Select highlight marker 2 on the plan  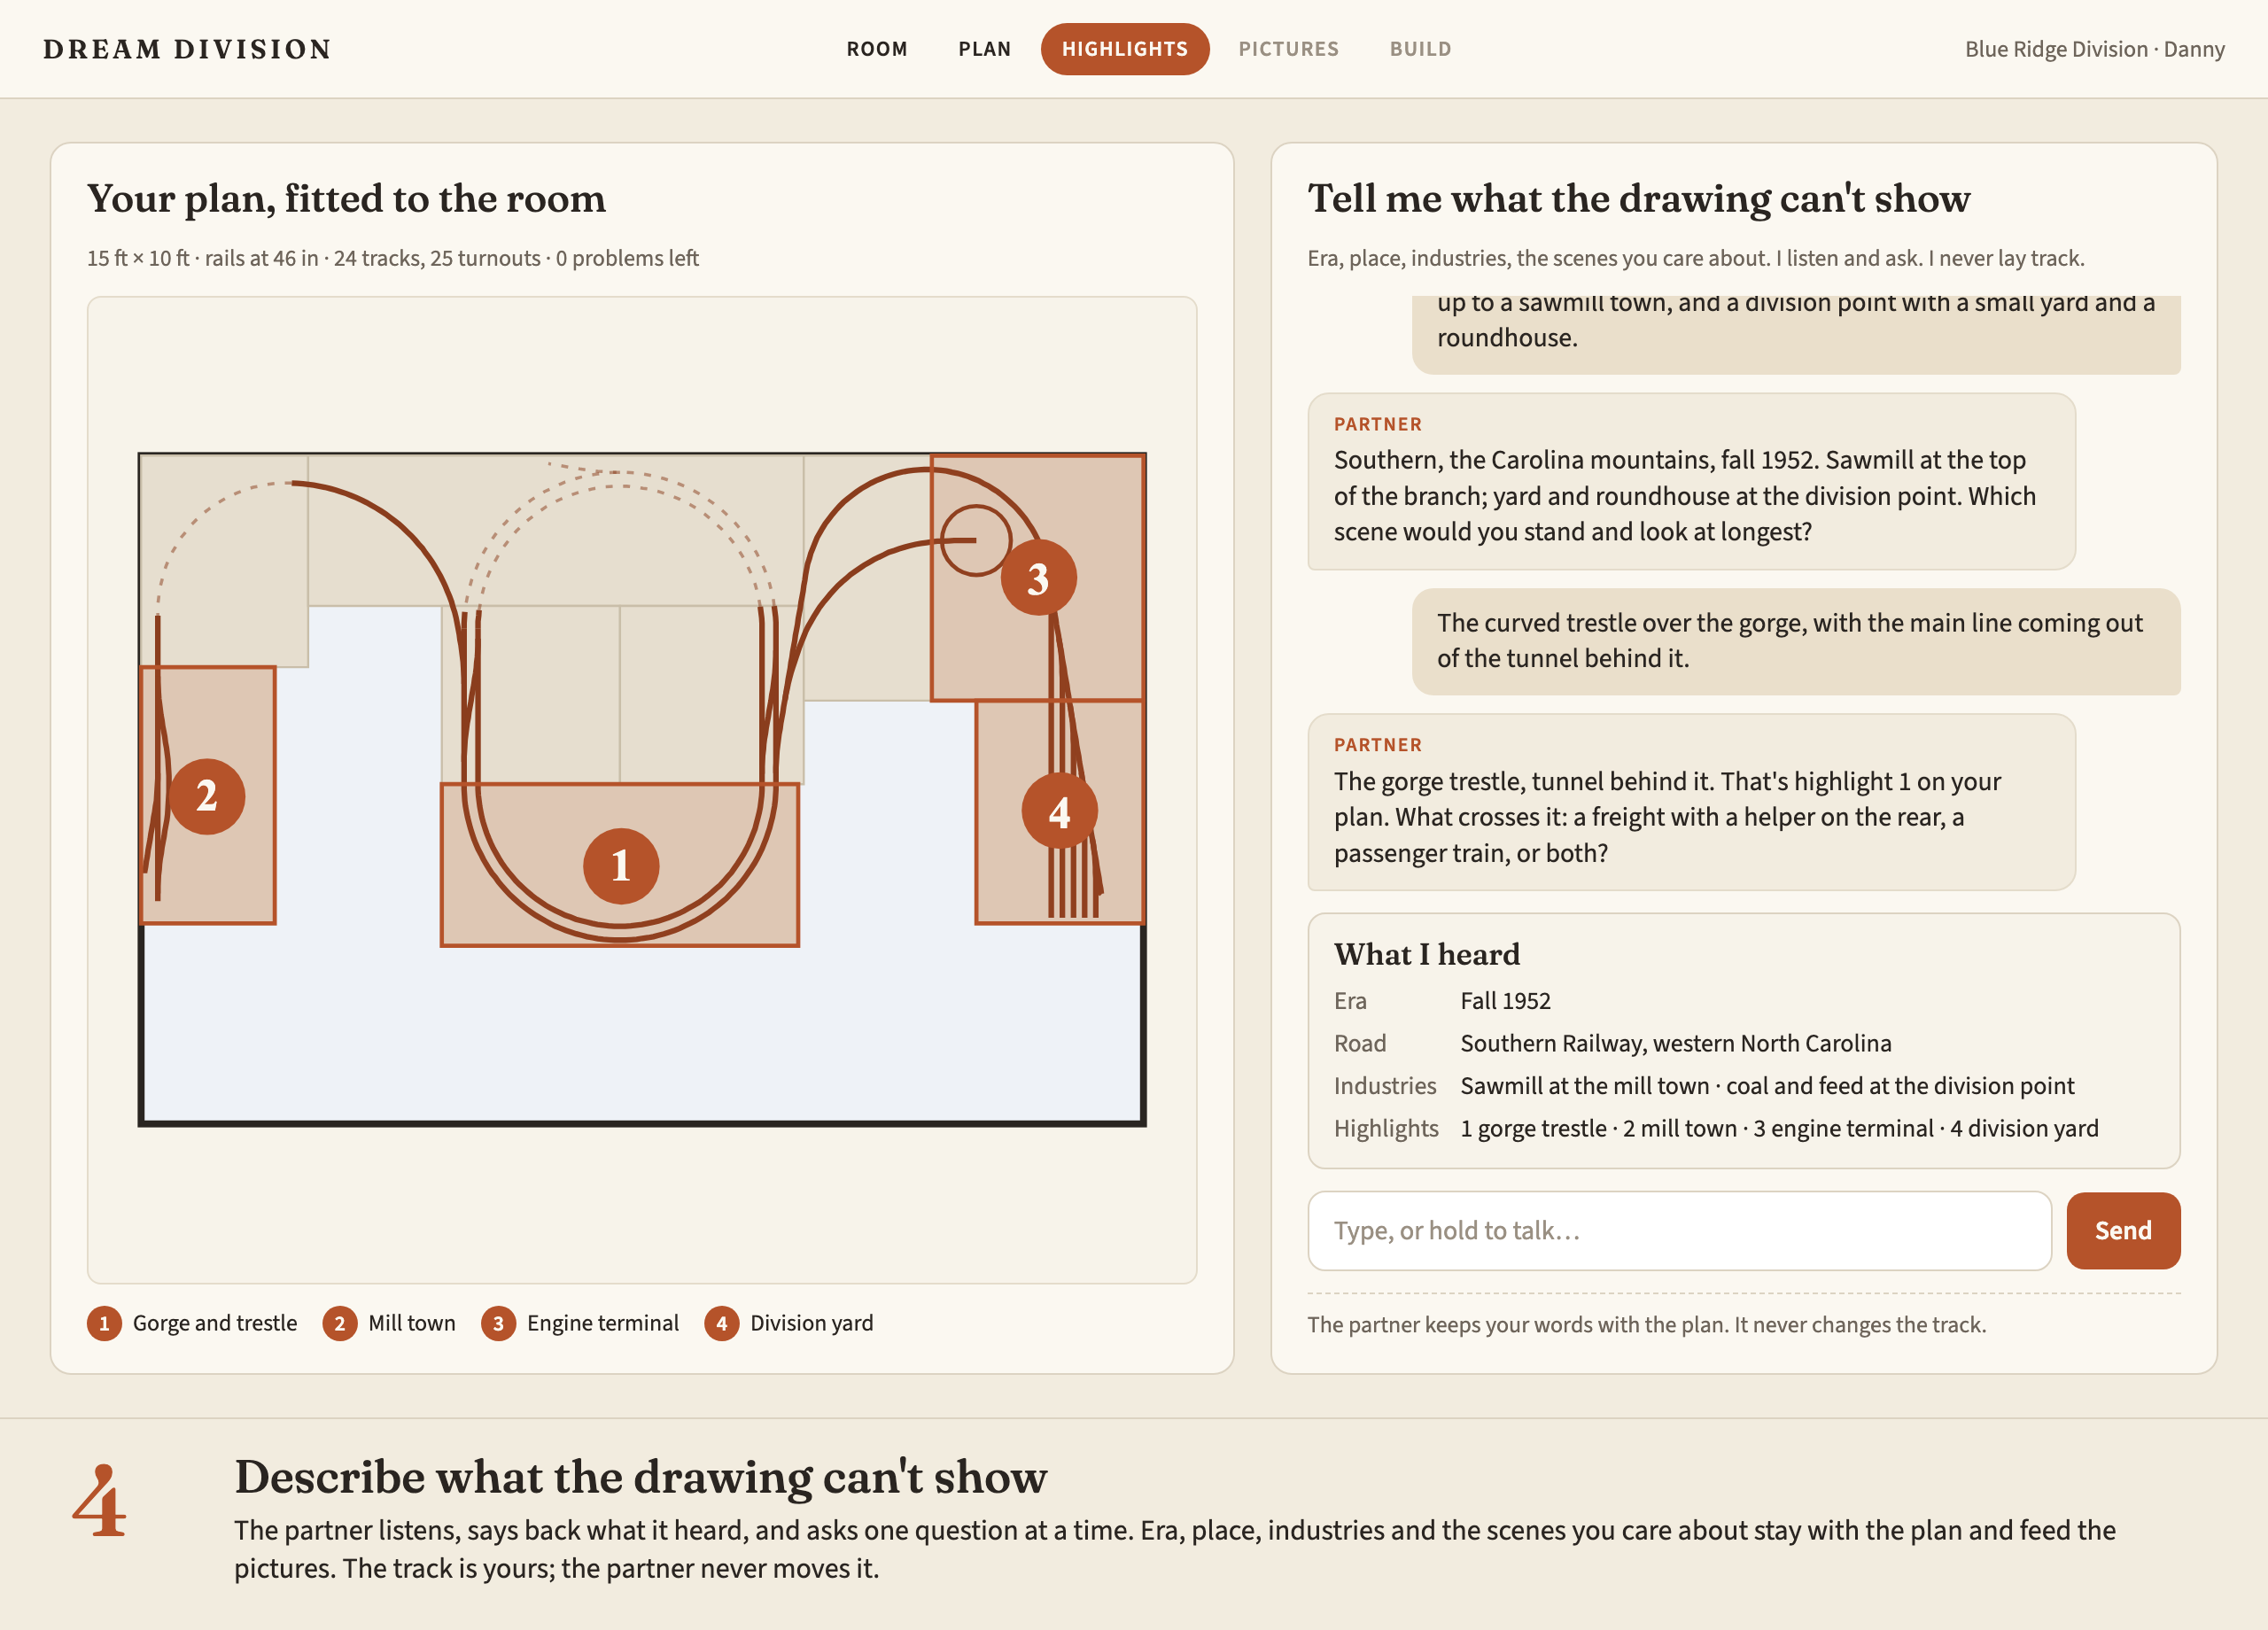point(207,796)
